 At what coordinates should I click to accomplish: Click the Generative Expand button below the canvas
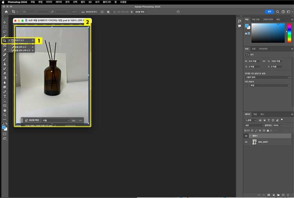click(x=32, y=120)
